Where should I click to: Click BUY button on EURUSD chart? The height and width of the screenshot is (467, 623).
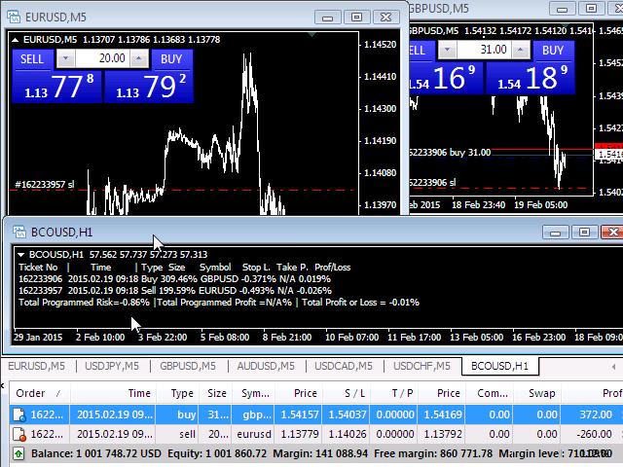[171, 59]
